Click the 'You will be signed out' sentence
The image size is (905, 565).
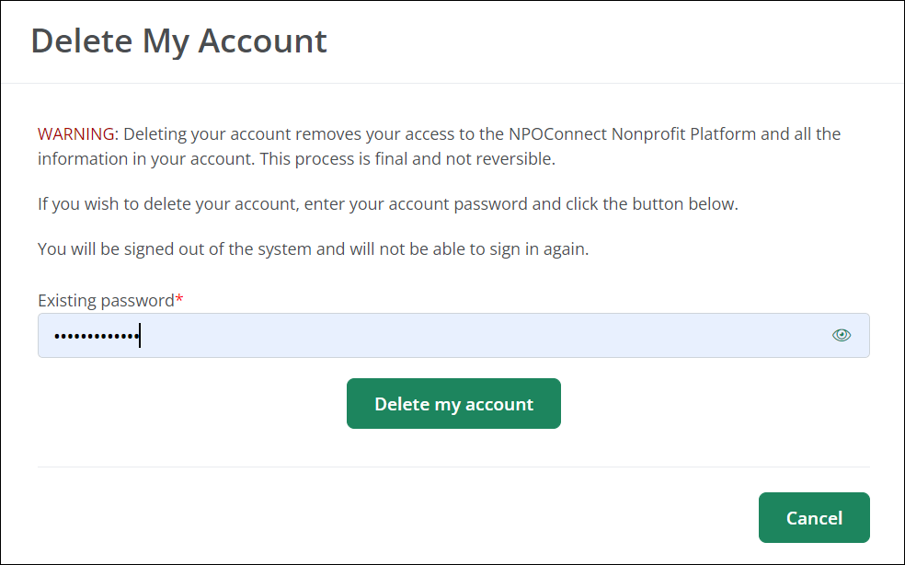click(147, 249)
